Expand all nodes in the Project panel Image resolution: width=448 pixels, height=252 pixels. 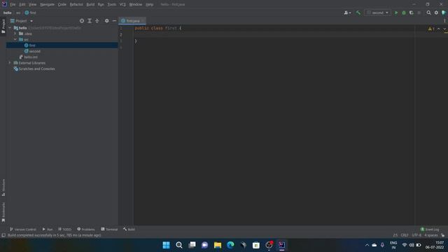point(90,21)
